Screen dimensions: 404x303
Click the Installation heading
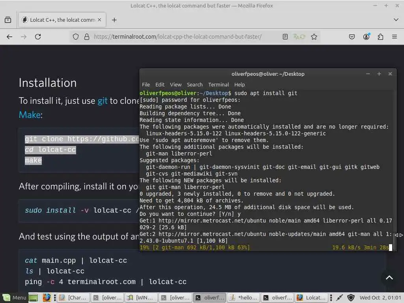48,83
